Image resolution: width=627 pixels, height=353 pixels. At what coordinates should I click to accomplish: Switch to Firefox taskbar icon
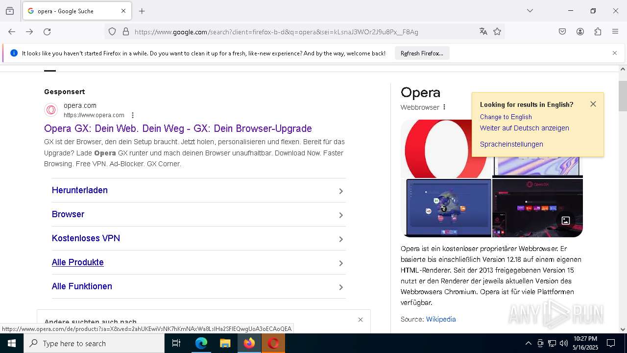(249, 343)
